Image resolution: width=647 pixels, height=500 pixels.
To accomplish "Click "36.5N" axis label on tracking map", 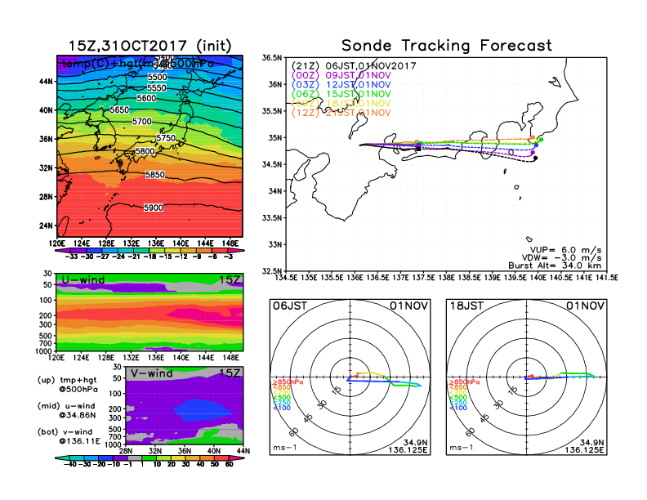I will tap(273, 58).
